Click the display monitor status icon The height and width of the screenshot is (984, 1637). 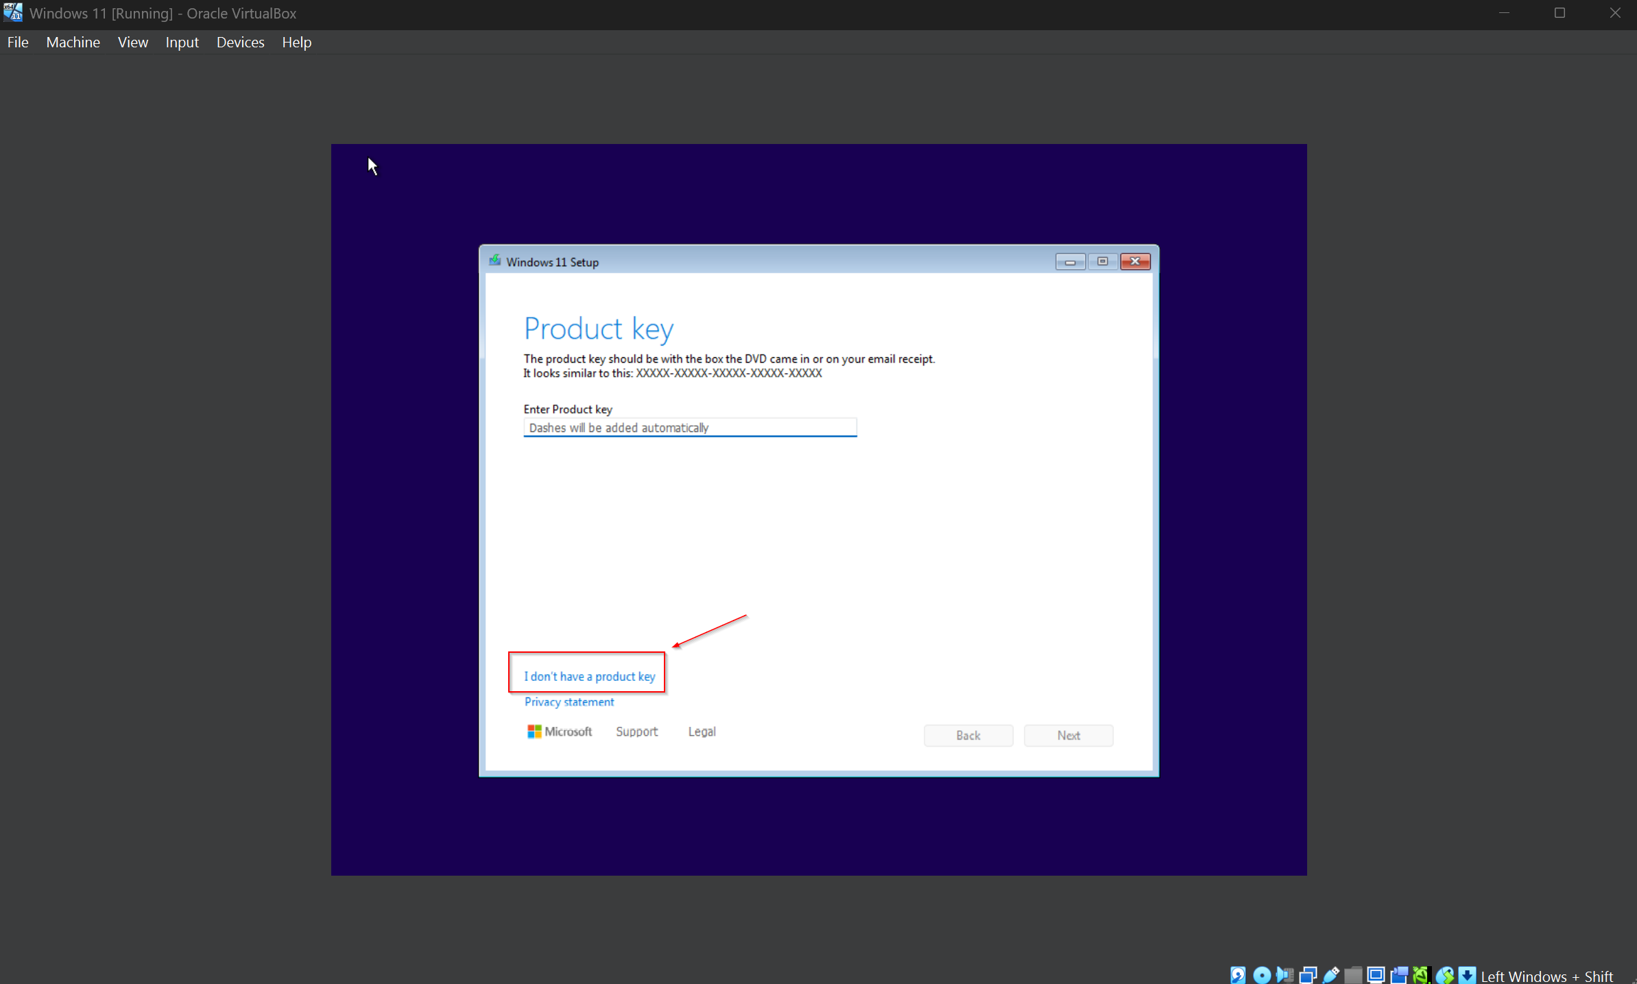(x=1376, y=975)
